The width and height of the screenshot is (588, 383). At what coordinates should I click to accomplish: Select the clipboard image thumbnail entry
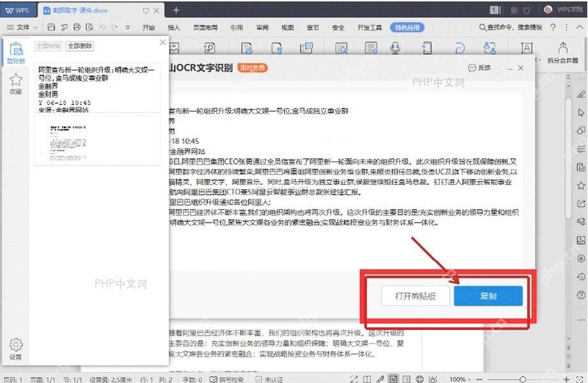(x=98, y=141)
